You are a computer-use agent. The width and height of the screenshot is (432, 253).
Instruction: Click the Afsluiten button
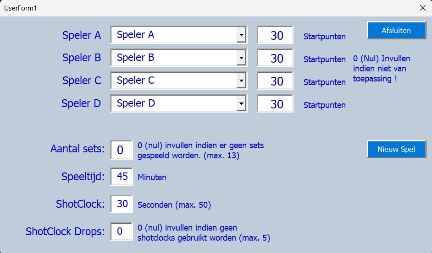pyautogui.click(x=396, y=31)
